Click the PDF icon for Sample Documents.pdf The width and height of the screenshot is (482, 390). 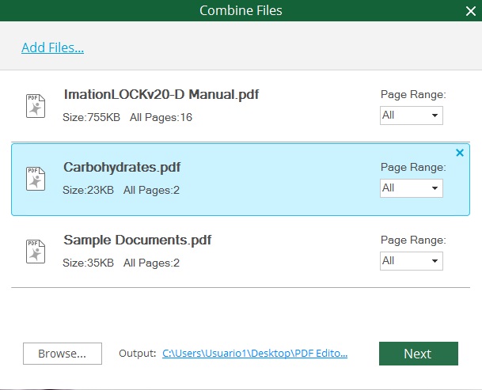click(x=36, y=252)
